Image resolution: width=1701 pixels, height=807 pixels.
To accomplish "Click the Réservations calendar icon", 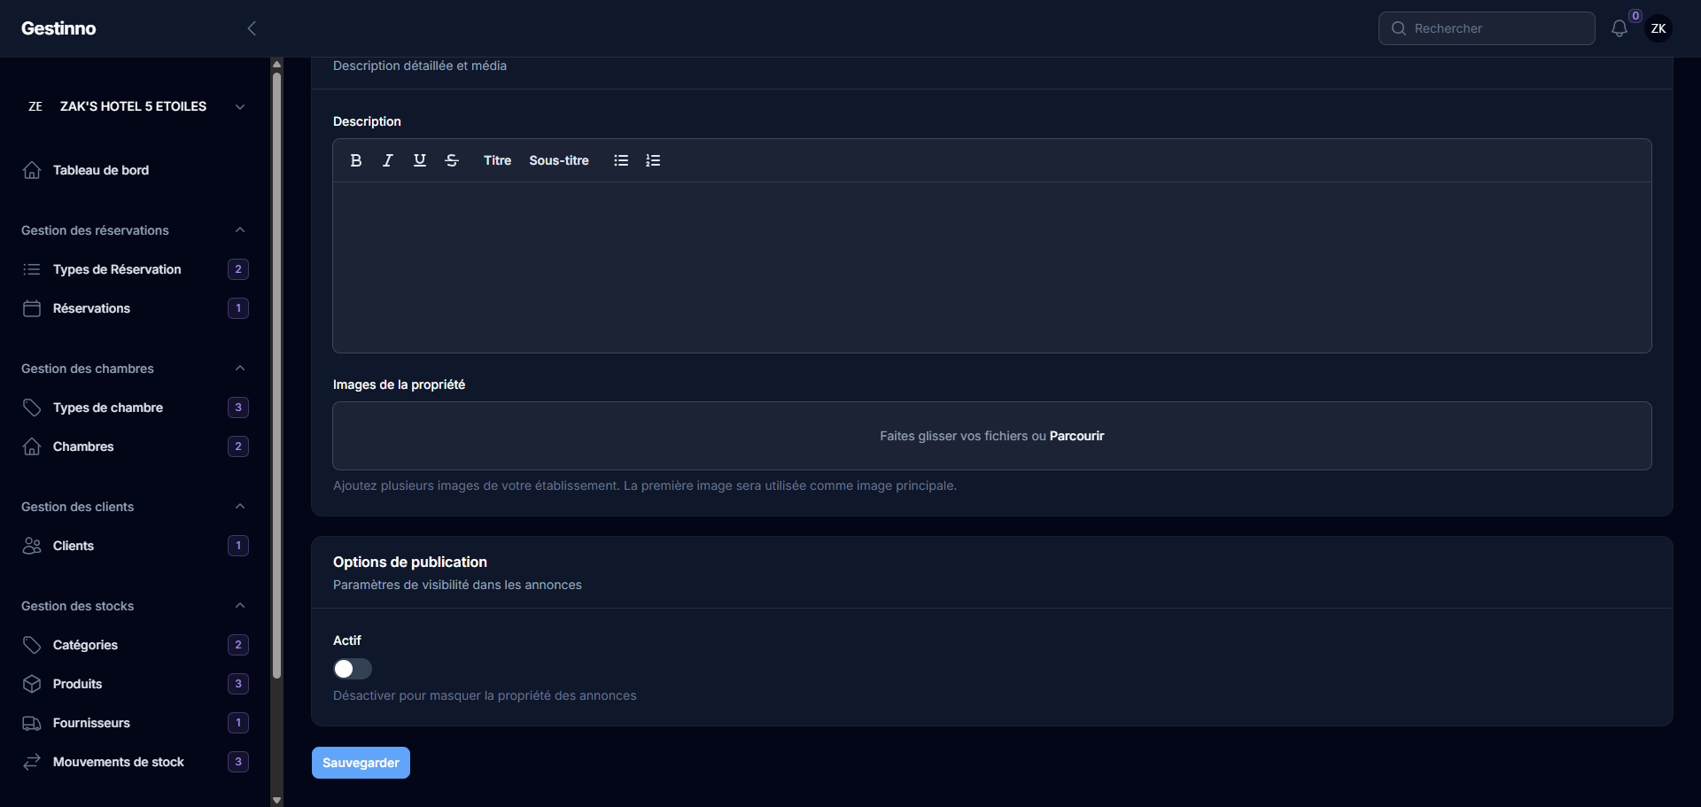I will coord(32,308).
